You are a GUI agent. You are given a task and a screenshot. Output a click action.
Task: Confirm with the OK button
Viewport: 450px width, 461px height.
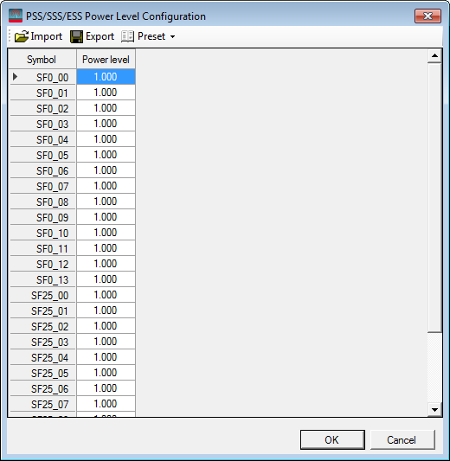(332, 440)
